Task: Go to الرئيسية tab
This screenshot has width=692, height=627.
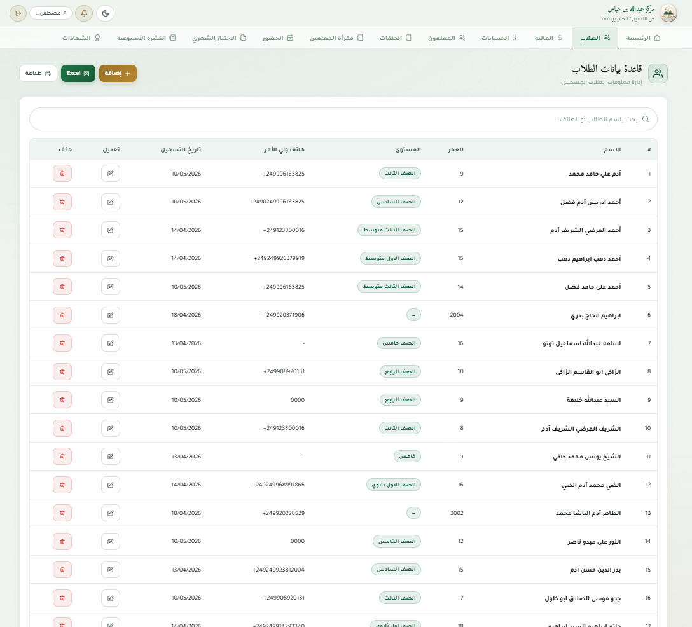Action: pos(643,38)
